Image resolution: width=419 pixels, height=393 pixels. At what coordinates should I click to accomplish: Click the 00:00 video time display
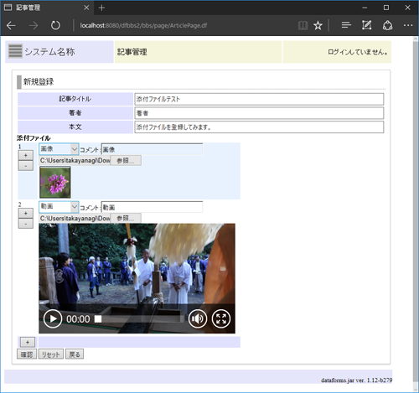78,319
